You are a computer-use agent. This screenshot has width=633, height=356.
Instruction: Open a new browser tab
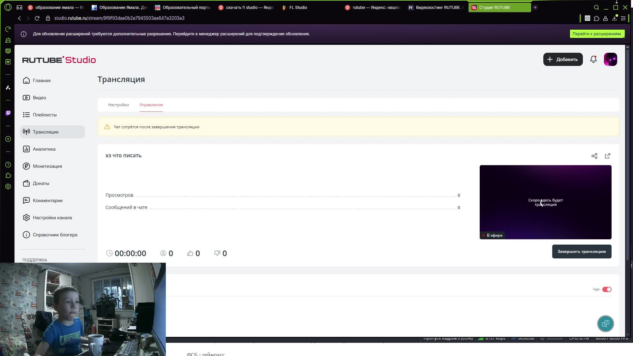click(x=535, y=7)
